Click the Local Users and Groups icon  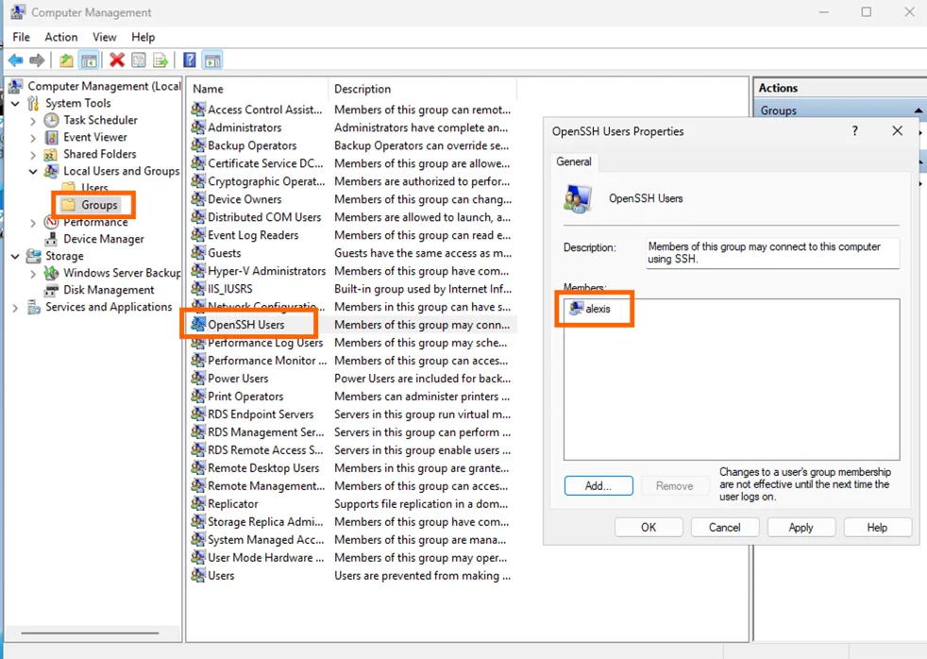pos(51,172)
